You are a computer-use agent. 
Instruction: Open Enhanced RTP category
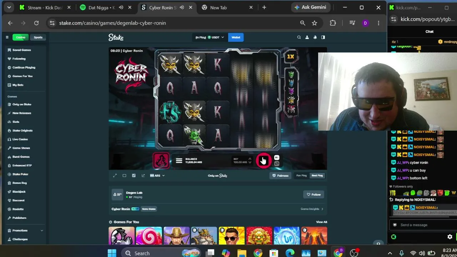pyautogui.click(x=22, y=166)
